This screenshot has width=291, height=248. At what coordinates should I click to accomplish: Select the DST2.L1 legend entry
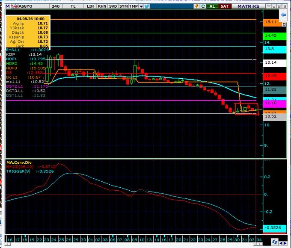[27, 86]
